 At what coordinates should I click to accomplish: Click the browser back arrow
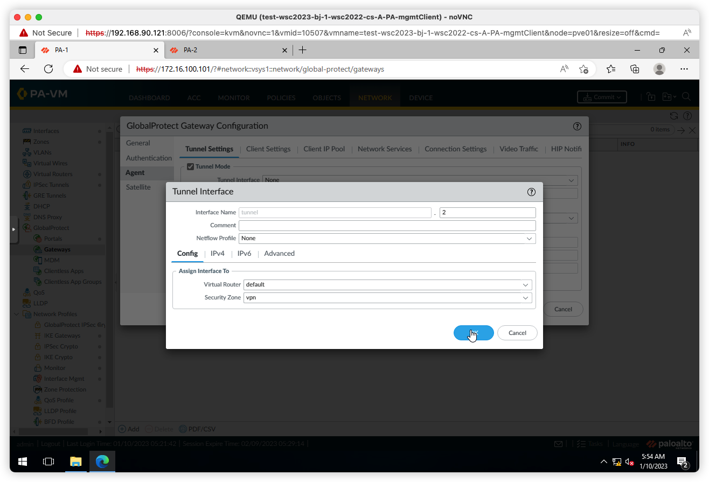click(25, 69)
